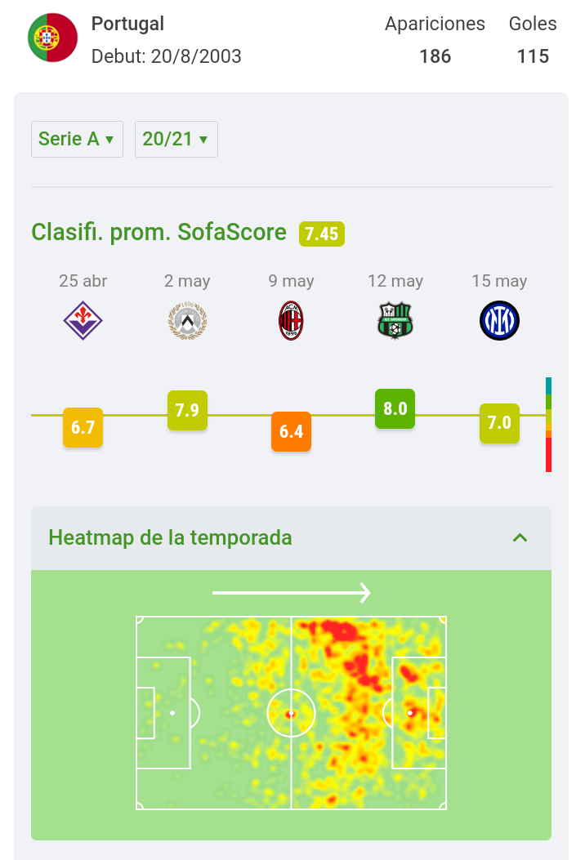
Task: Click the Portugal team name
Action: point(127,24)
